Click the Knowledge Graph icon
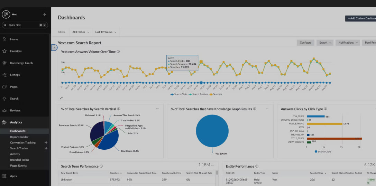The height and width of the screenshot is (186, 376). 4,63
